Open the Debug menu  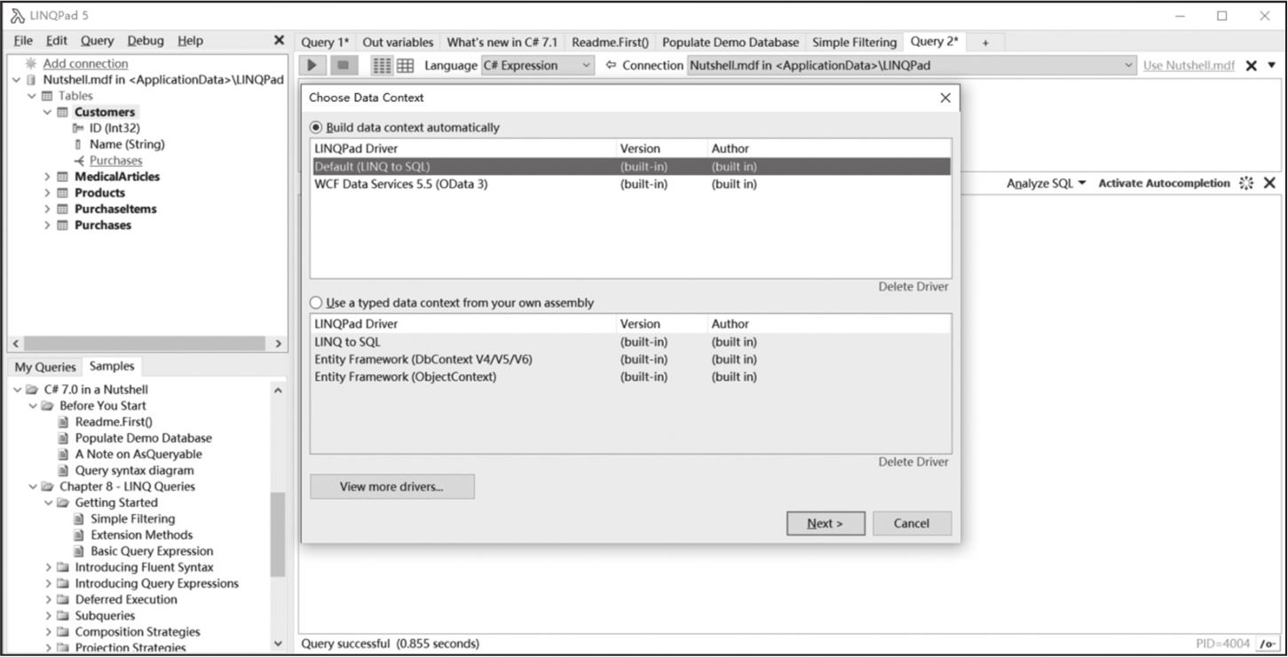[146, 41]
